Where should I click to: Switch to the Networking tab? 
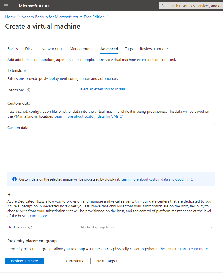click(x=51, y=49)
